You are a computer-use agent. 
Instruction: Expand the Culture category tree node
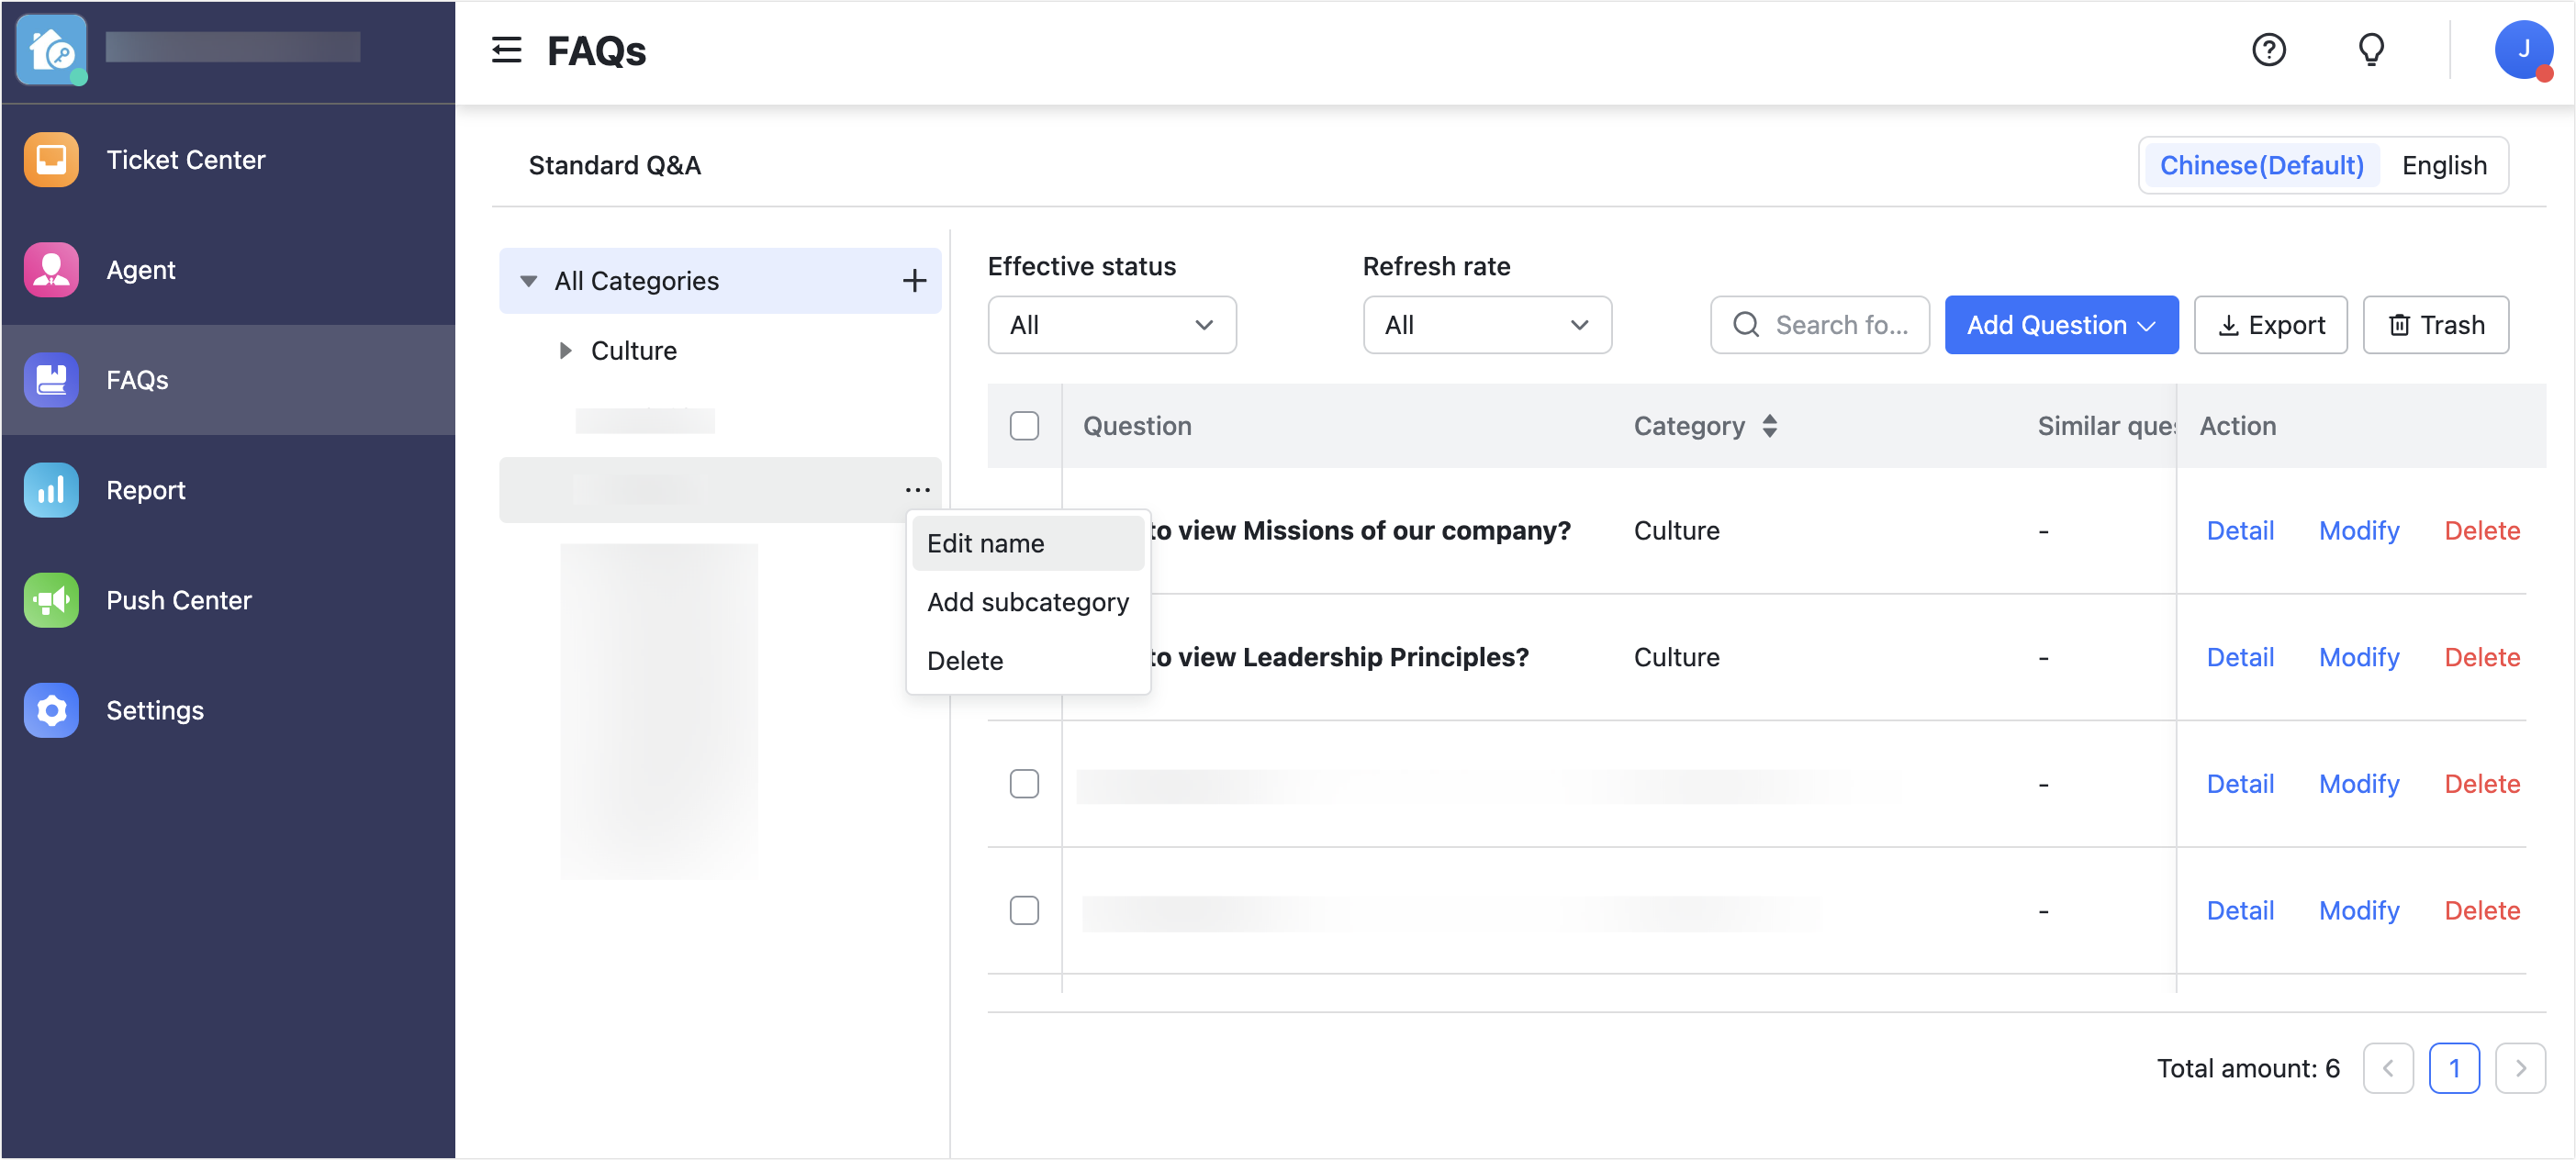tap(566, 351)
